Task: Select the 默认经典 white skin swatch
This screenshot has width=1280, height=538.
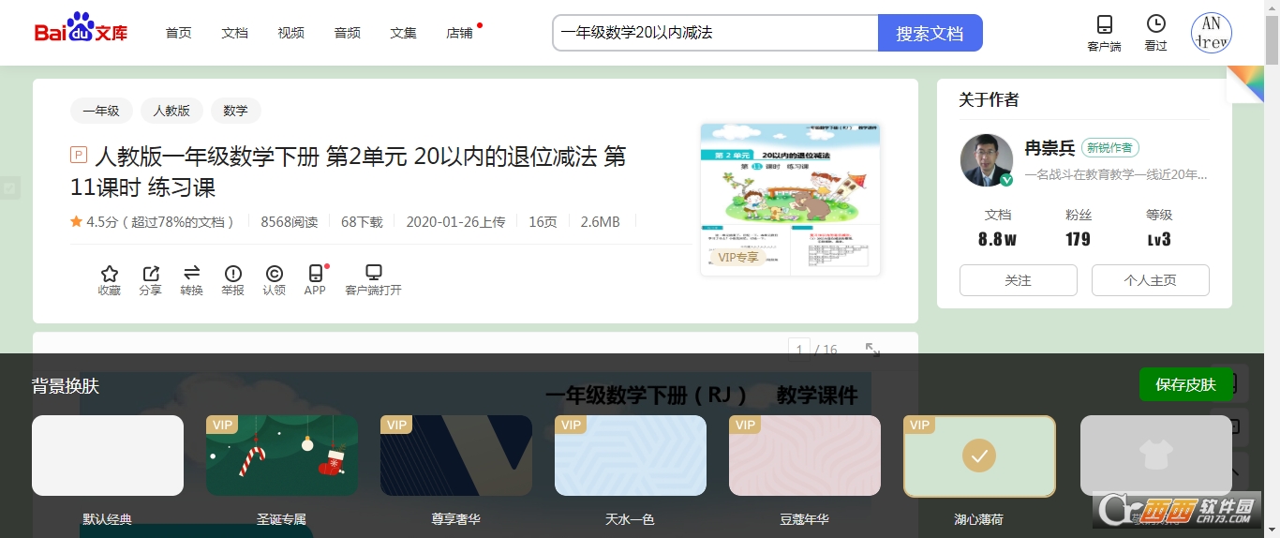Action: tap(108, 456)
